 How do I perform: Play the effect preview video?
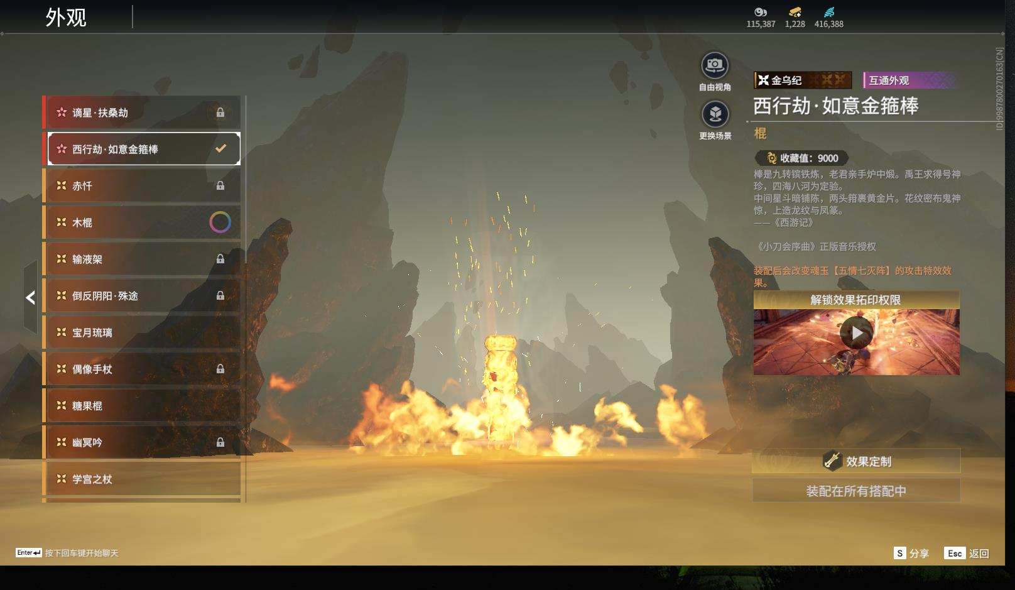(x=856, y=333)
